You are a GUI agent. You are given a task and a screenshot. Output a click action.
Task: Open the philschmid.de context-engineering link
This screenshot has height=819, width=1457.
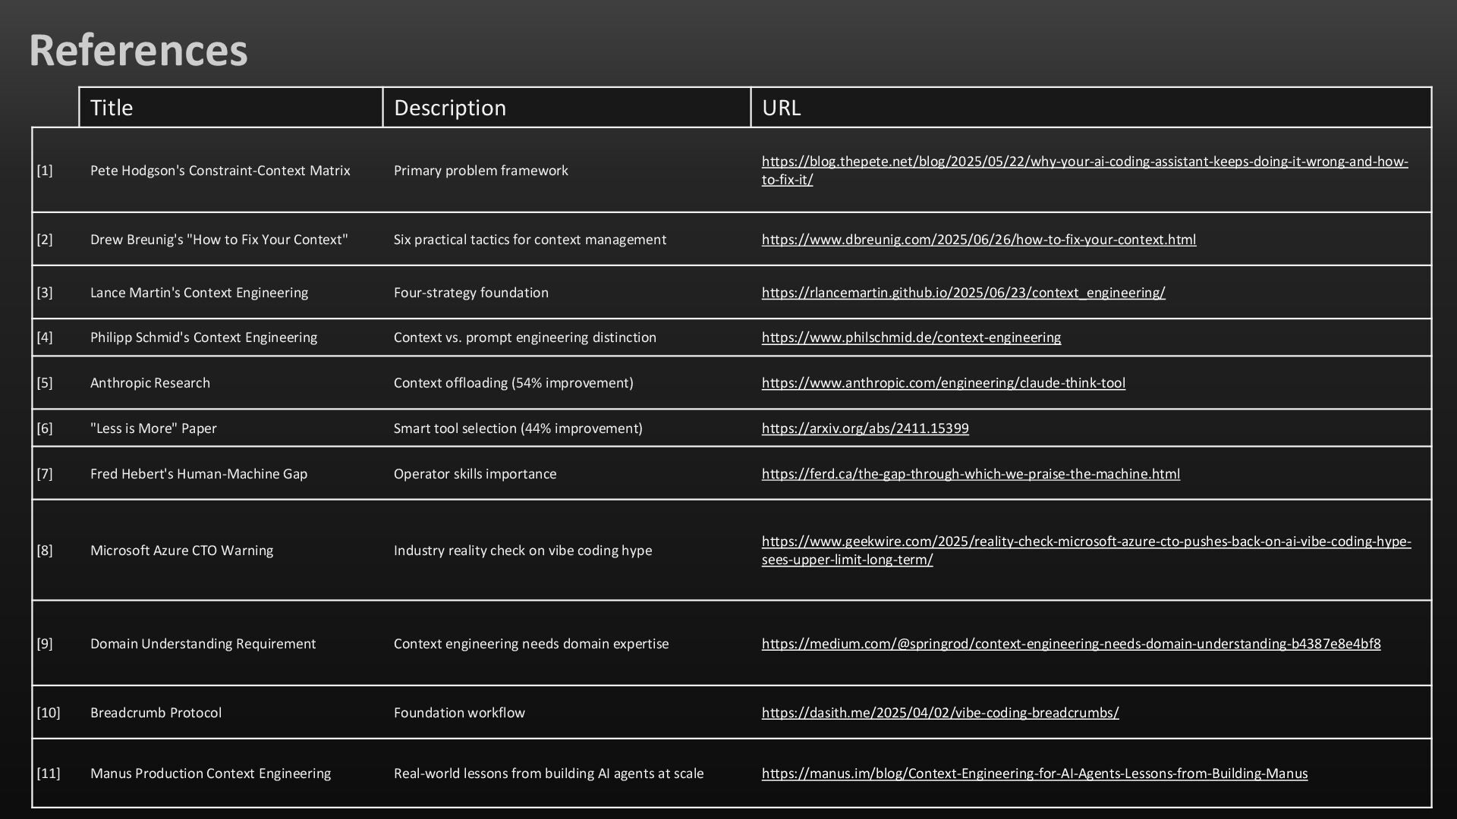pos(911,337)
